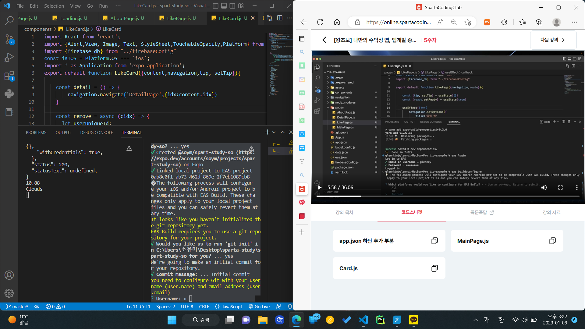The image size is (585, 329).
Task: Open the Extensions view in VS Code
Action: point(9,76)
